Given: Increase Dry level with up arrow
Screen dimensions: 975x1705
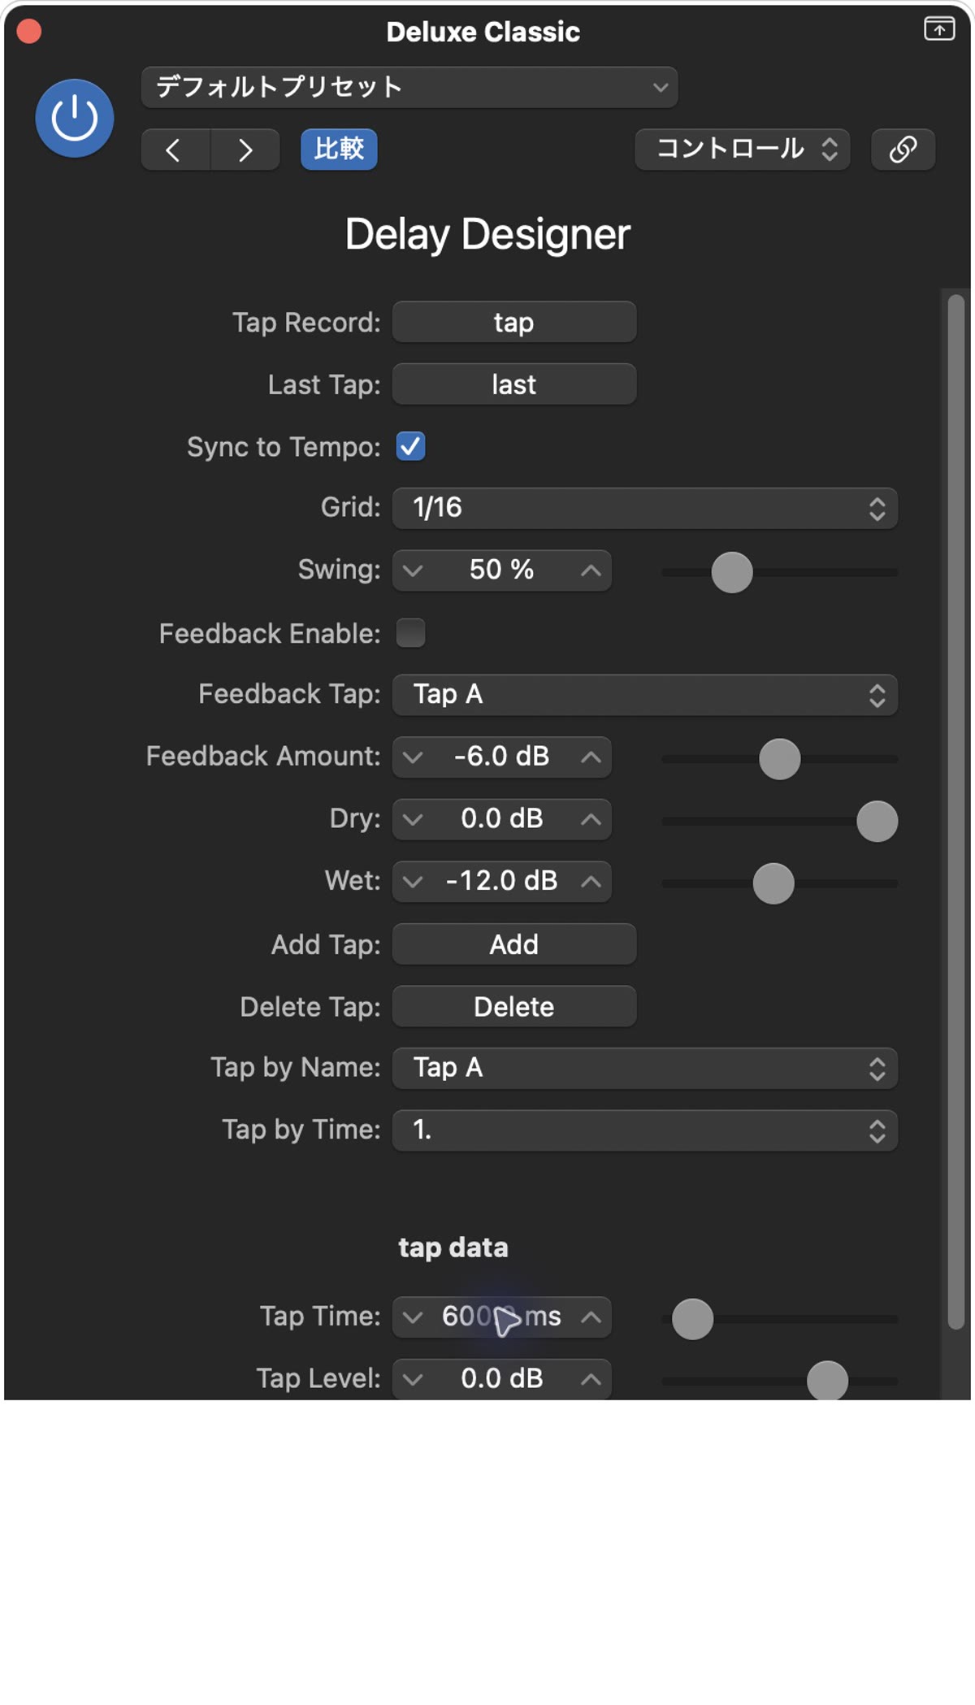Looking at the screenshot, I should pyautogui.click(x=591, y=819).
